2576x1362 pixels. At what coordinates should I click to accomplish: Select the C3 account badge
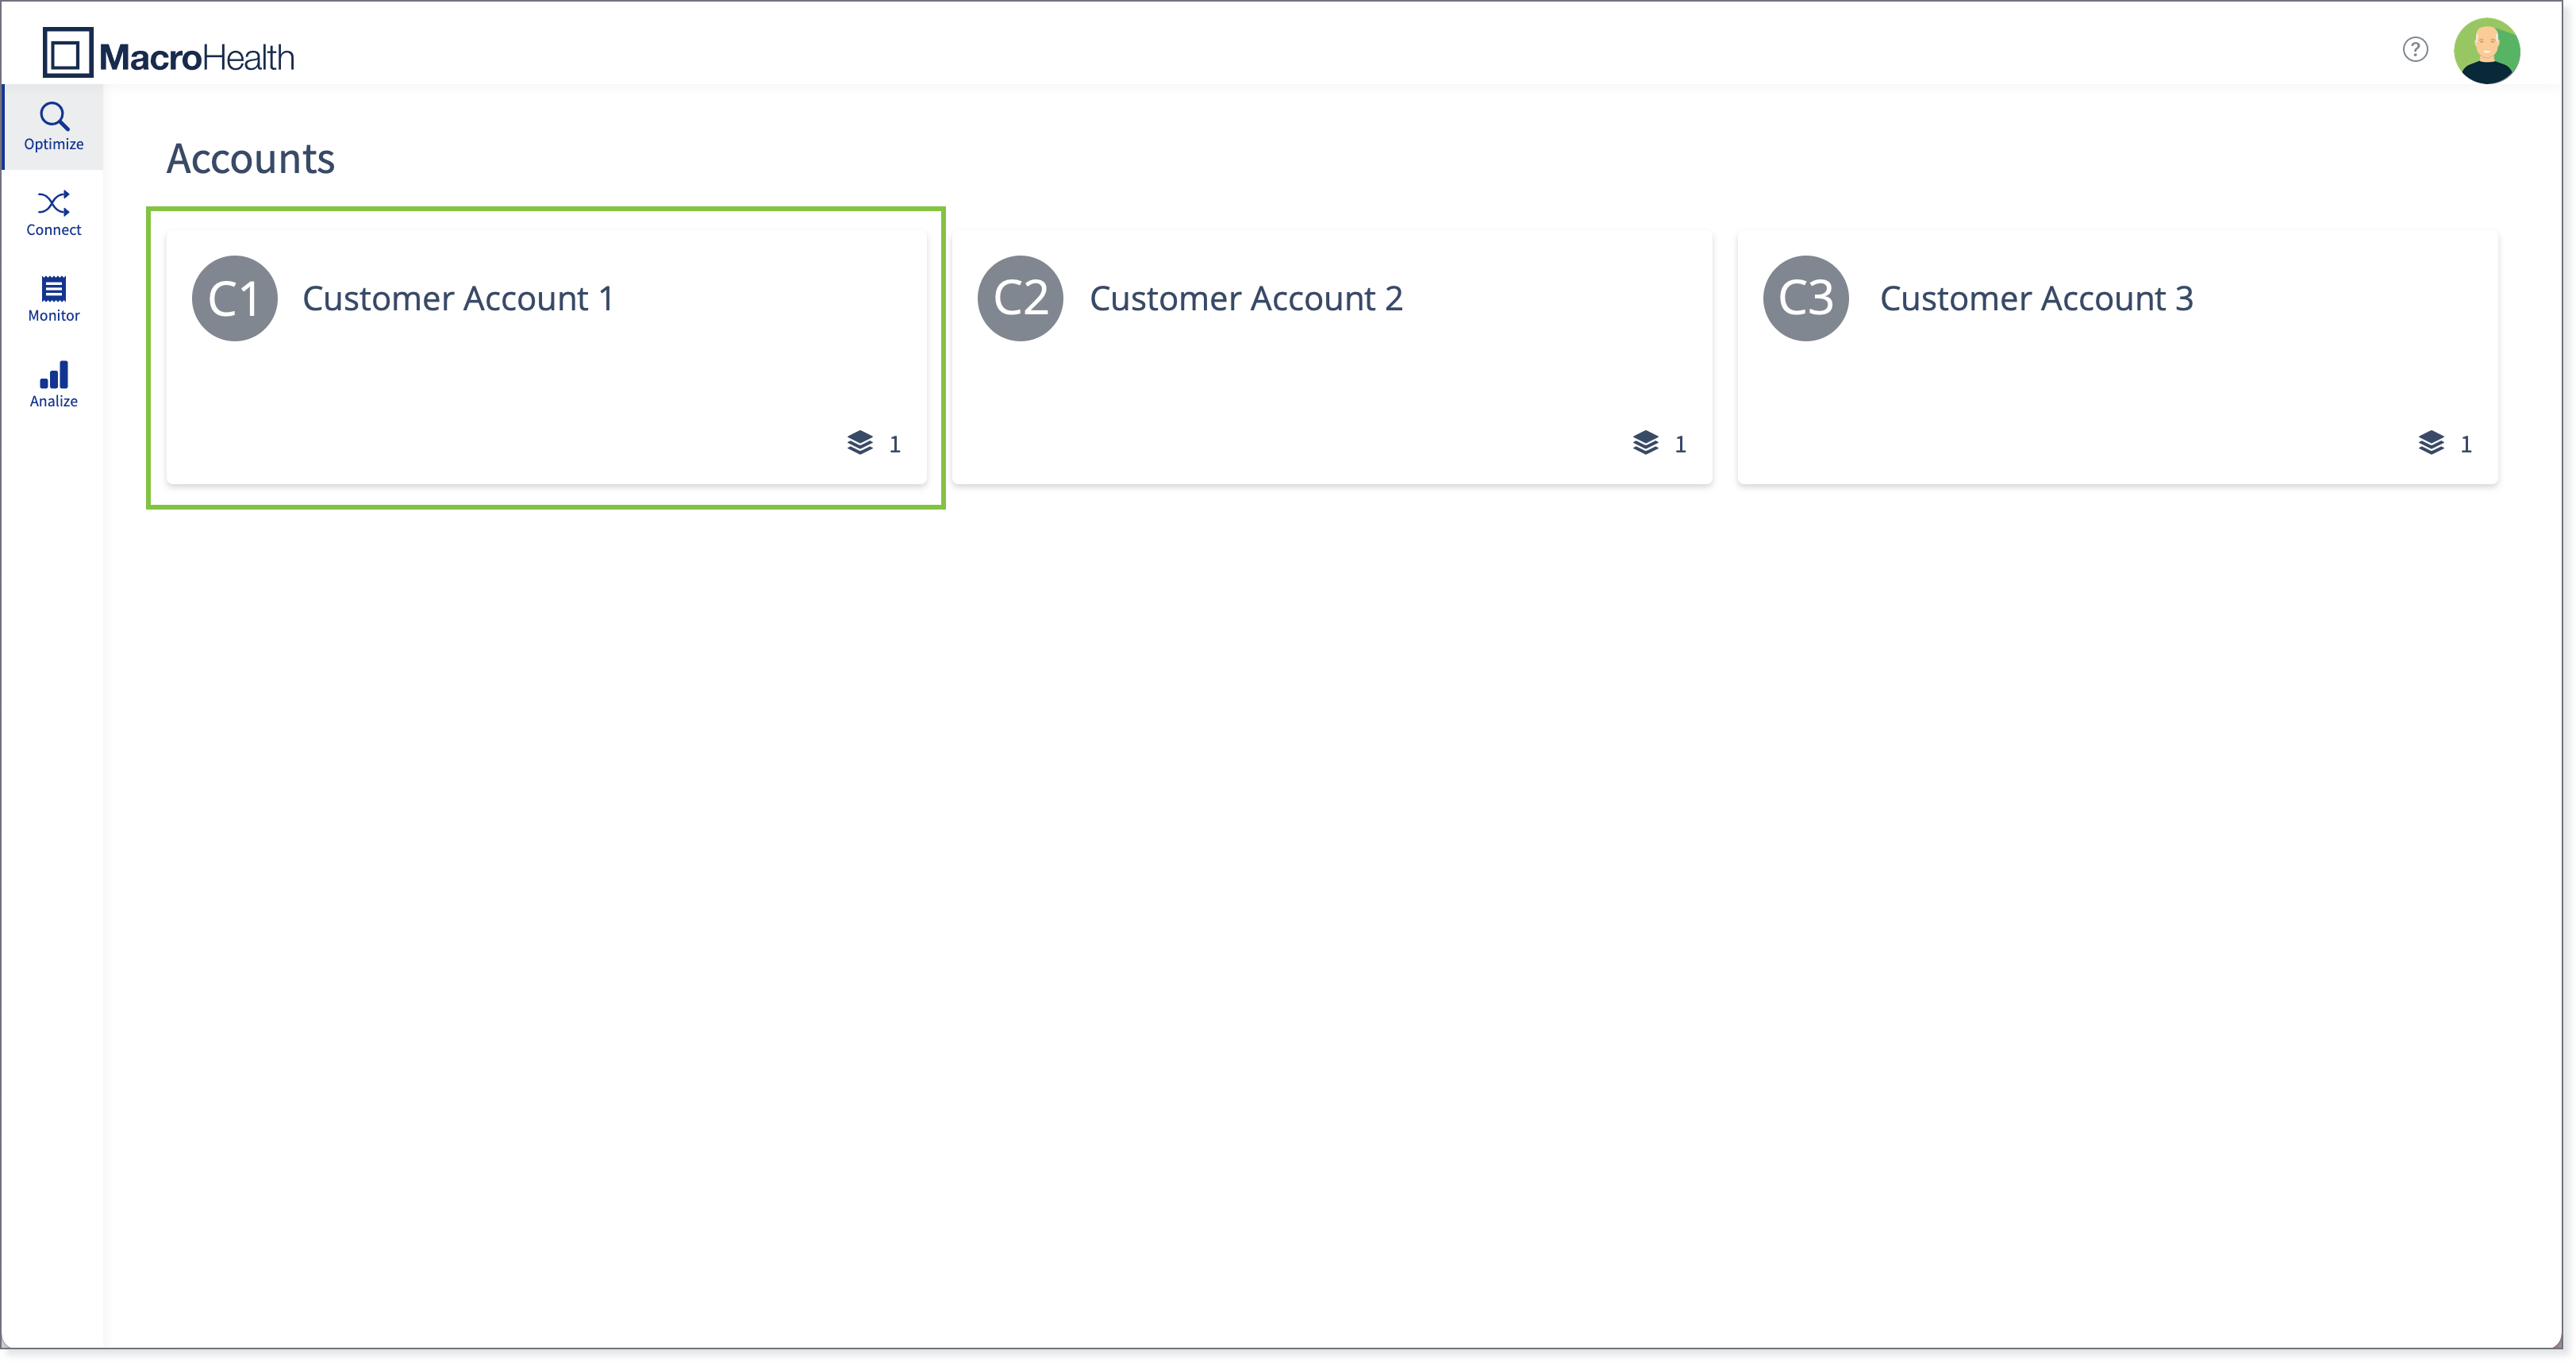[1806, 298]
